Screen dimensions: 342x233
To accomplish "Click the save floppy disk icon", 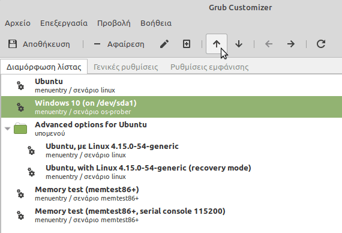I will tap(13, 44).
